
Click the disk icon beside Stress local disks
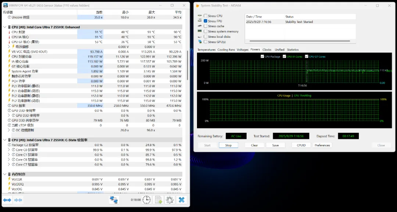coord(200,36)
